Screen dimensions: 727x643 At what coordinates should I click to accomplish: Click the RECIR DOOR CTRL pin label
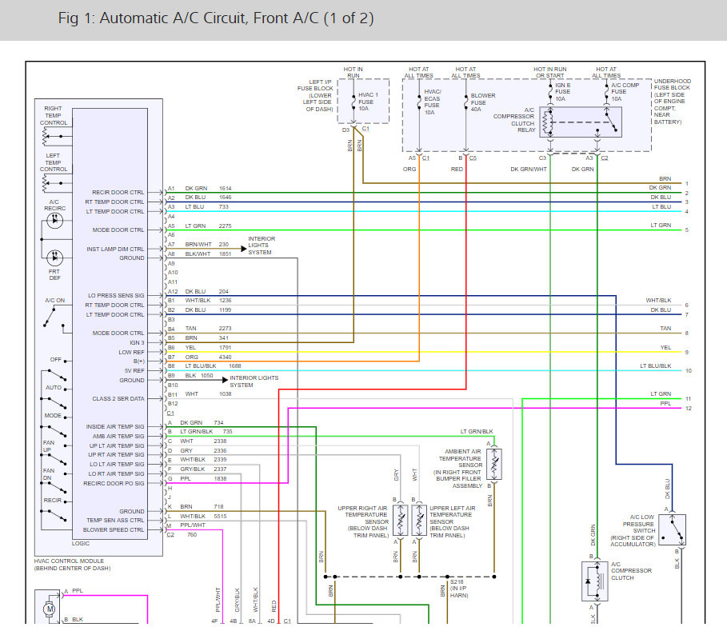click(118, 193)
